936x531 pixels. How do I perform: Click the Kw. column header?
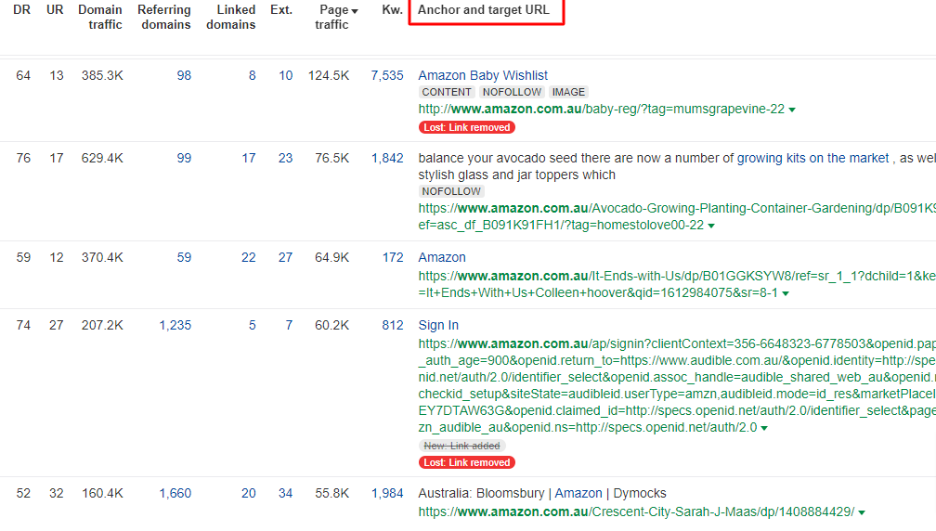(x=392, y=10)
